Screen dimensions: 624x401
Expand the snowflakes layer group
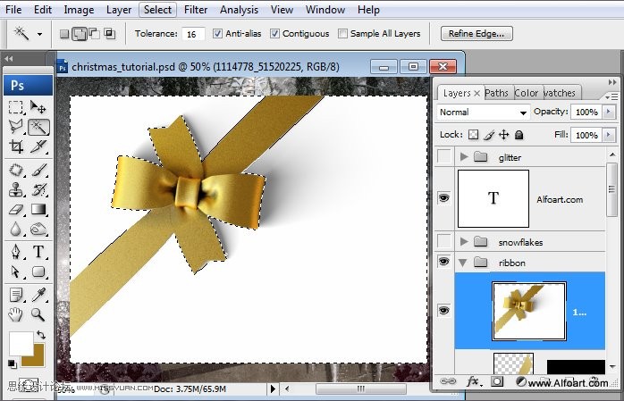pyautogui.click(x=464, y=241)
